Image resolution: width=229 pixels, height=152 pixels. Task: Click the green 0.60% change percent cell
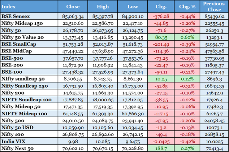point(187,37)
